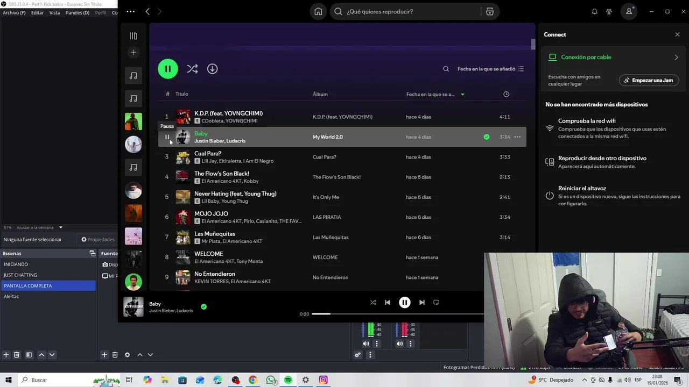Toggle shuffle next to the big pause button
This screenshot has height=387, width=689.
pos(192,69)
